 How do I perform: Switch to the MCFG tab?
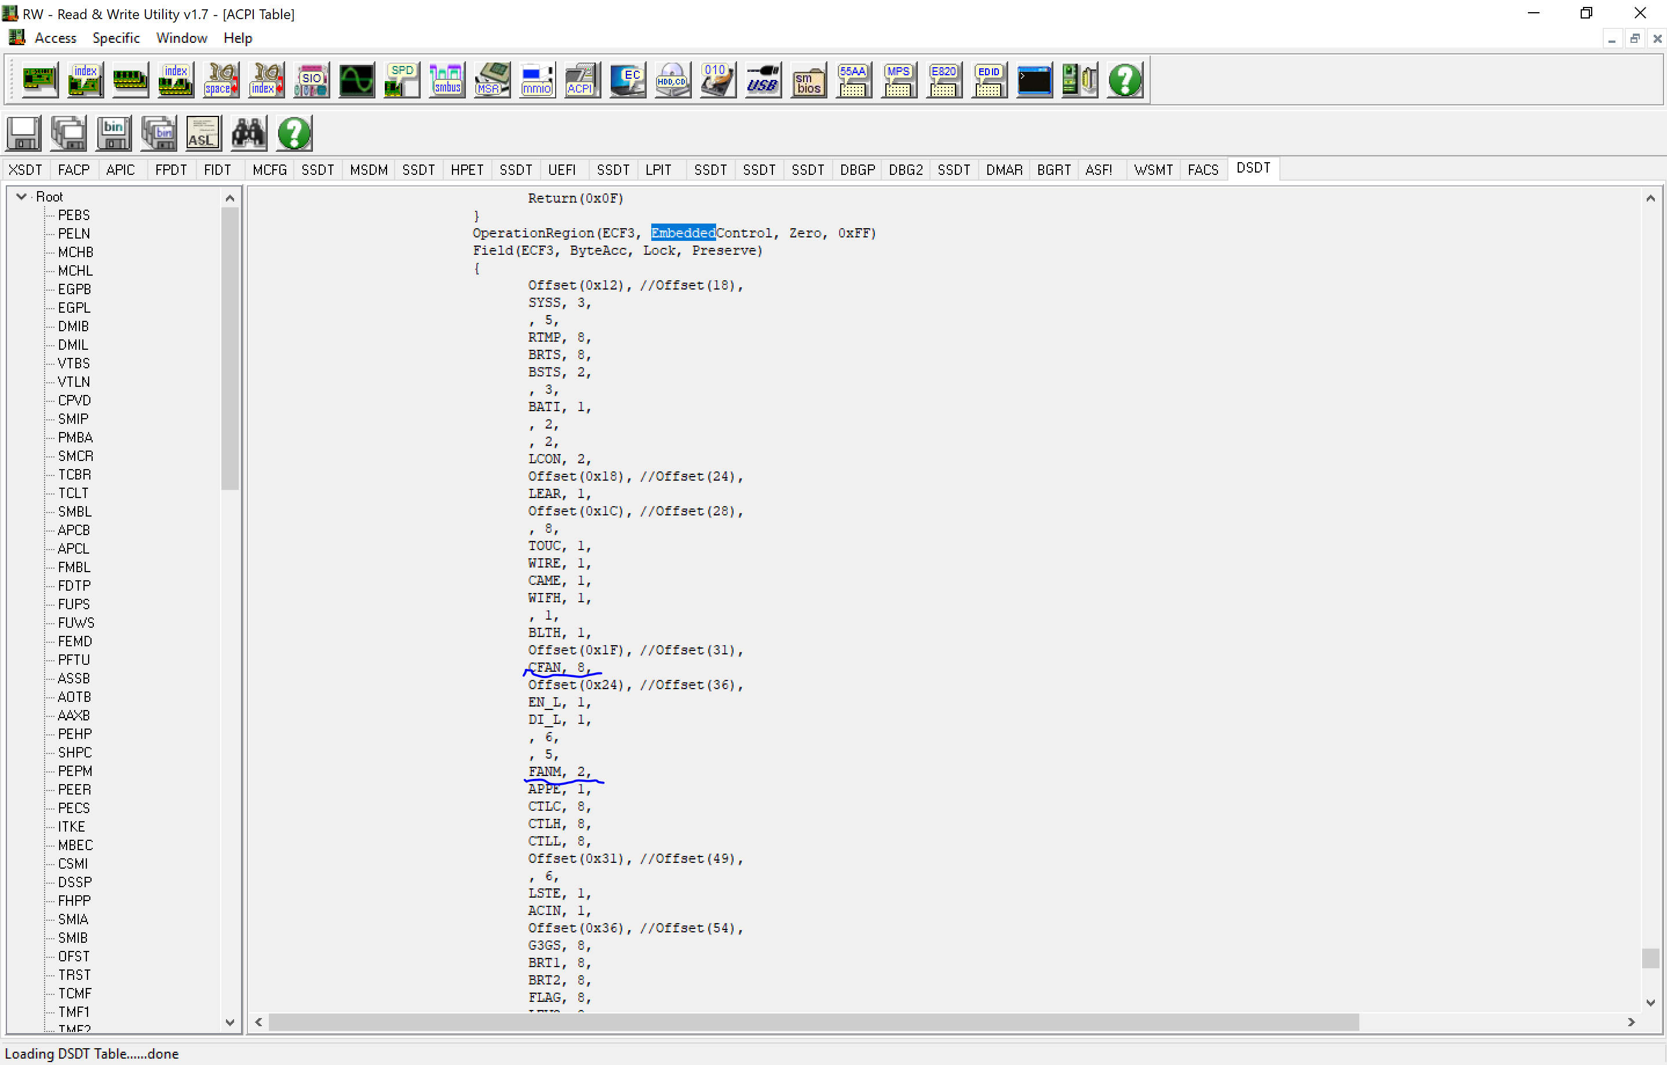point(269,170)
